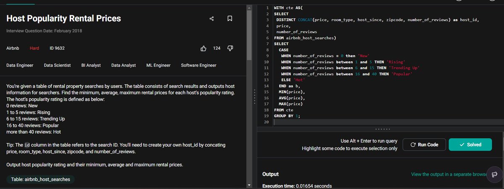The image size is (504, 189).
Task: Click the question title heading
Action: 64,18
